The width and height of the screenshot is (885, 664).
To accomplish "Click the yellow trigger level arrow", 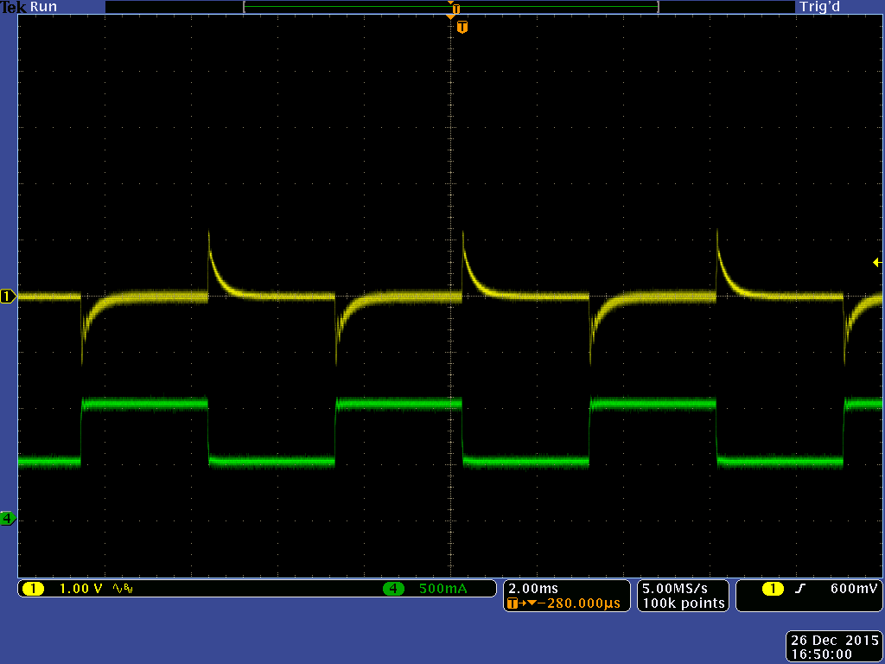I will point(877,263).
